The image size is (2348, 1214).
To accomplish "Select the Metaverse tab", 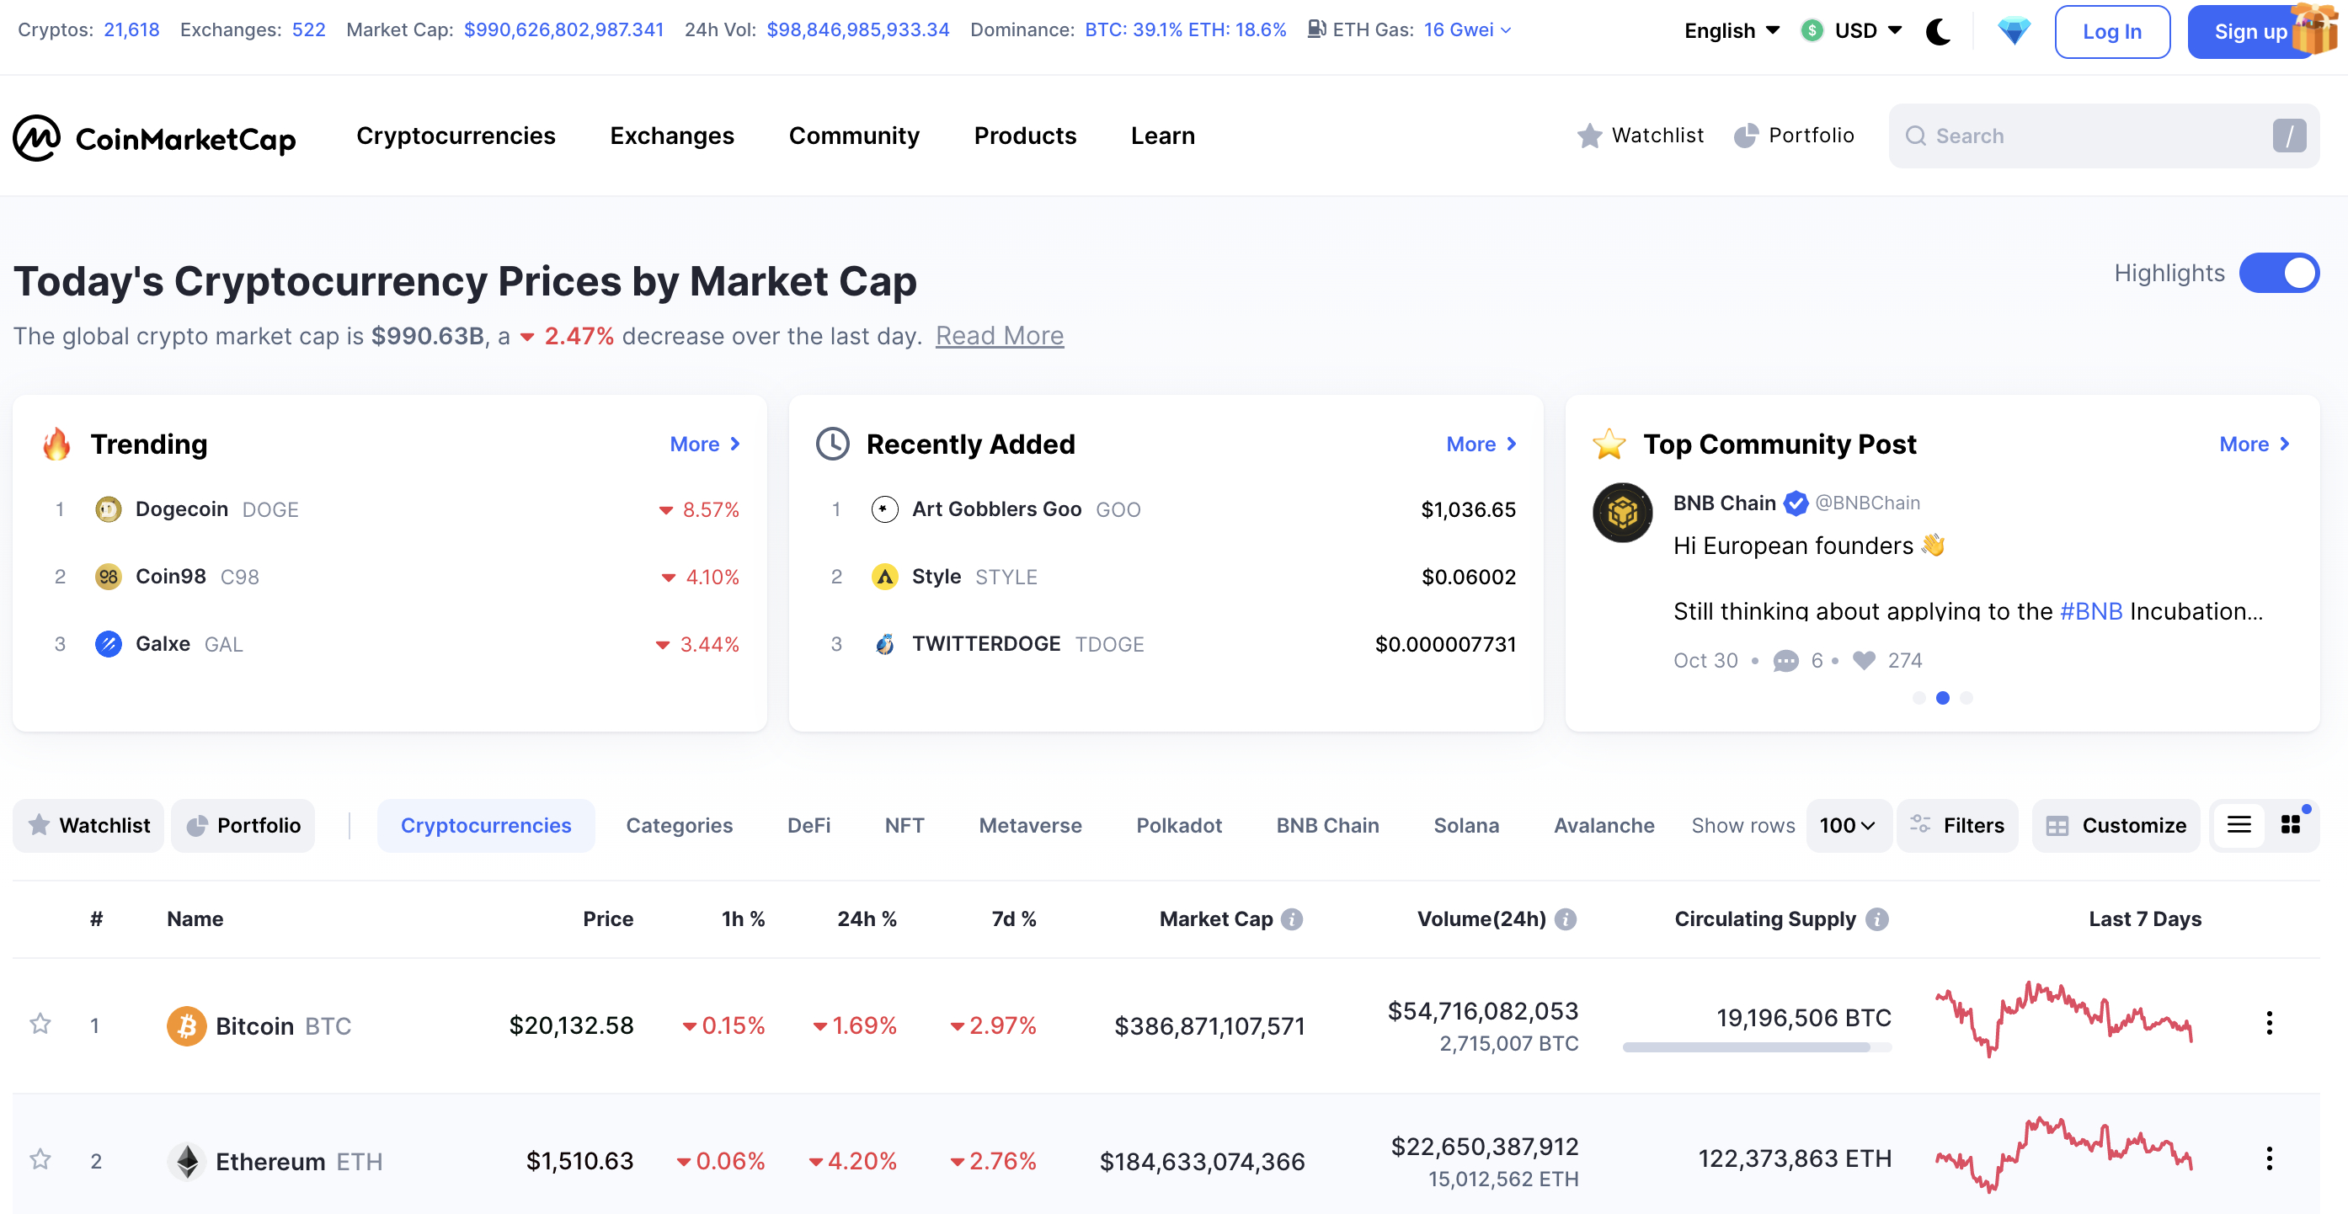I will coord(1030,826).
